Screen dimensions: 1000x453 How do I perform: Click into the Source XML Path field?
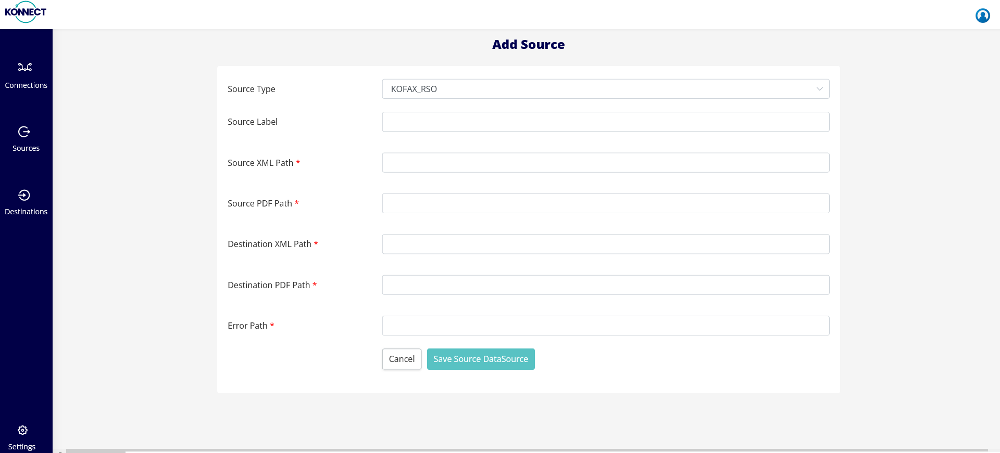click(x=605, y=163)
